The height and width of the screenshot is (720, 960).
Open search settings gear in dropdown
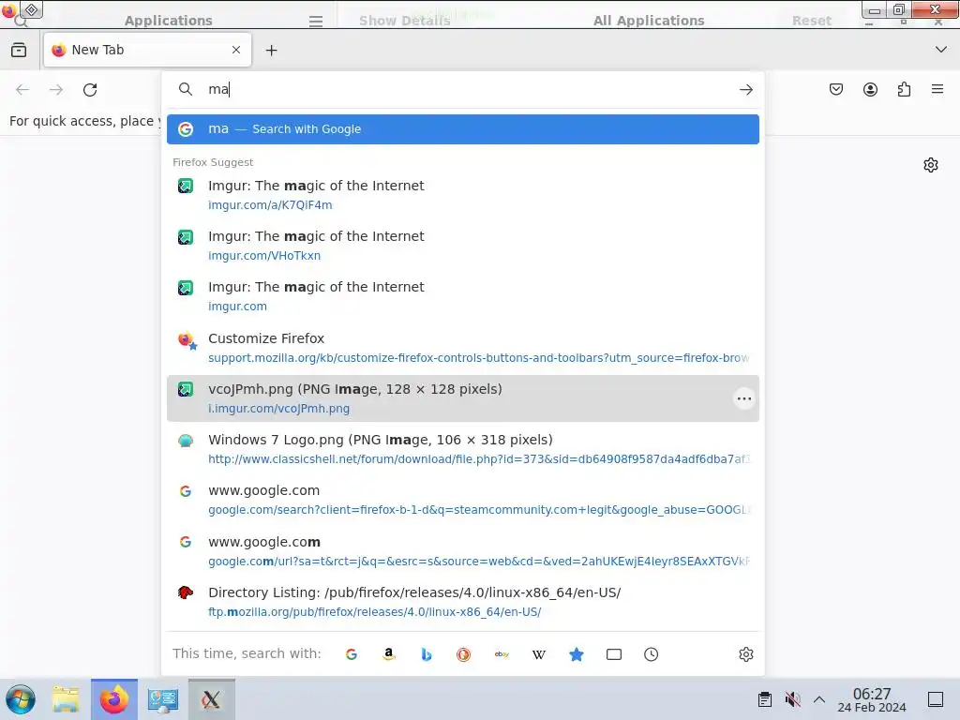coord(745,654)
